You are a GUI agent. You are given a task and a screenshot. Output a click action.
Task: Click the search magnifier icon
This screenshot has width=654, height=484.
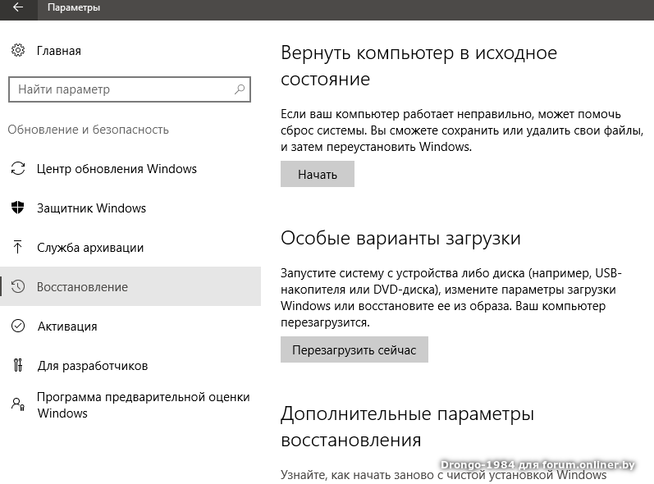(240, 89)
